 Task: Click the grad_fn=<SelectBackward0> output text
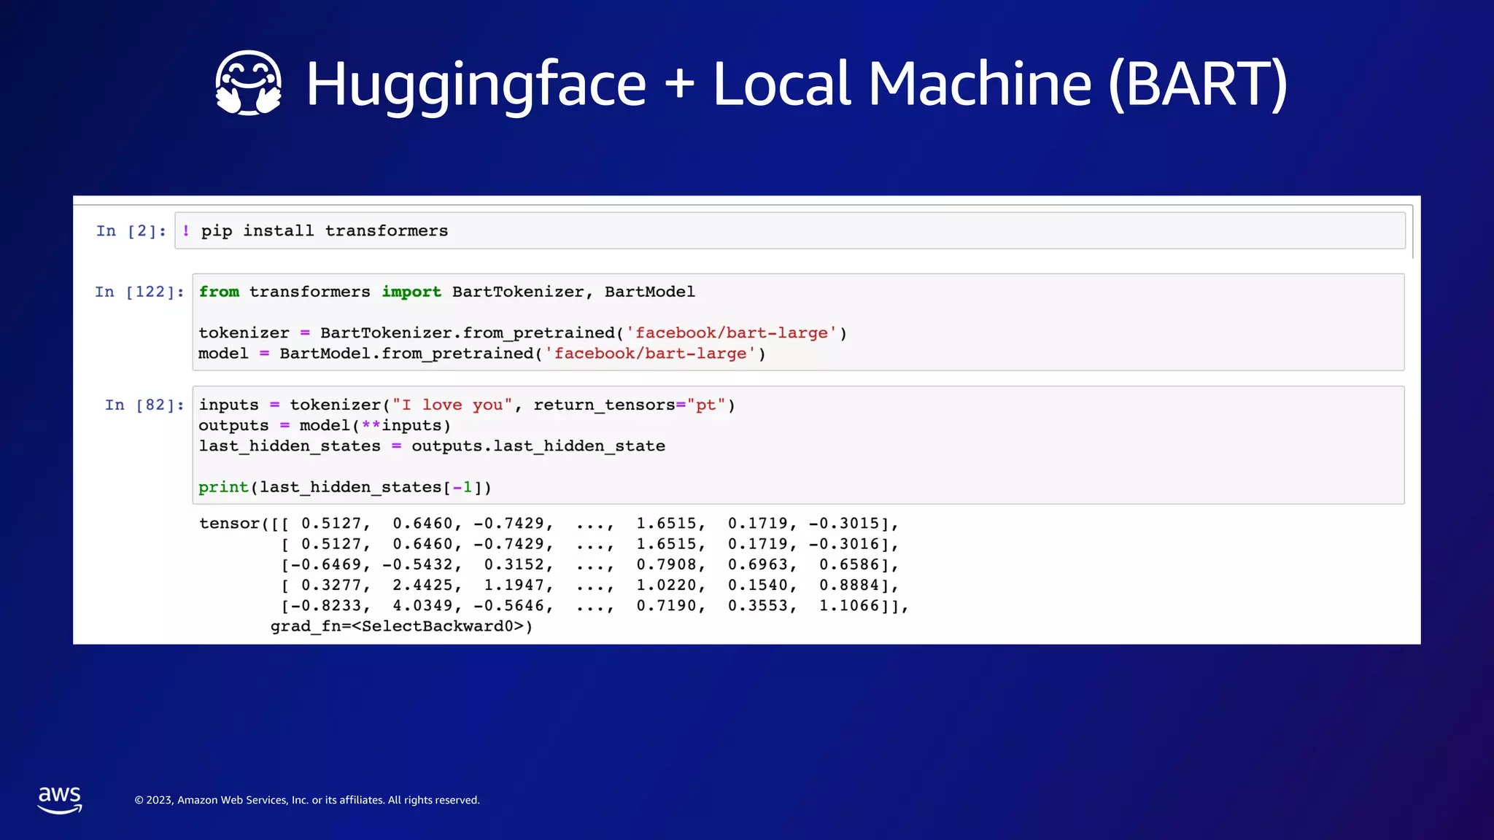tap(401, 626)
